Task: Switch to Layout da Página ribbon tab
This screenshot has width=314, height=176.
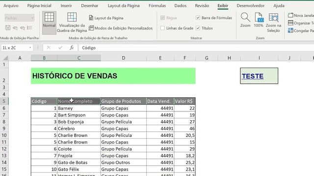Action: point(124,5)
